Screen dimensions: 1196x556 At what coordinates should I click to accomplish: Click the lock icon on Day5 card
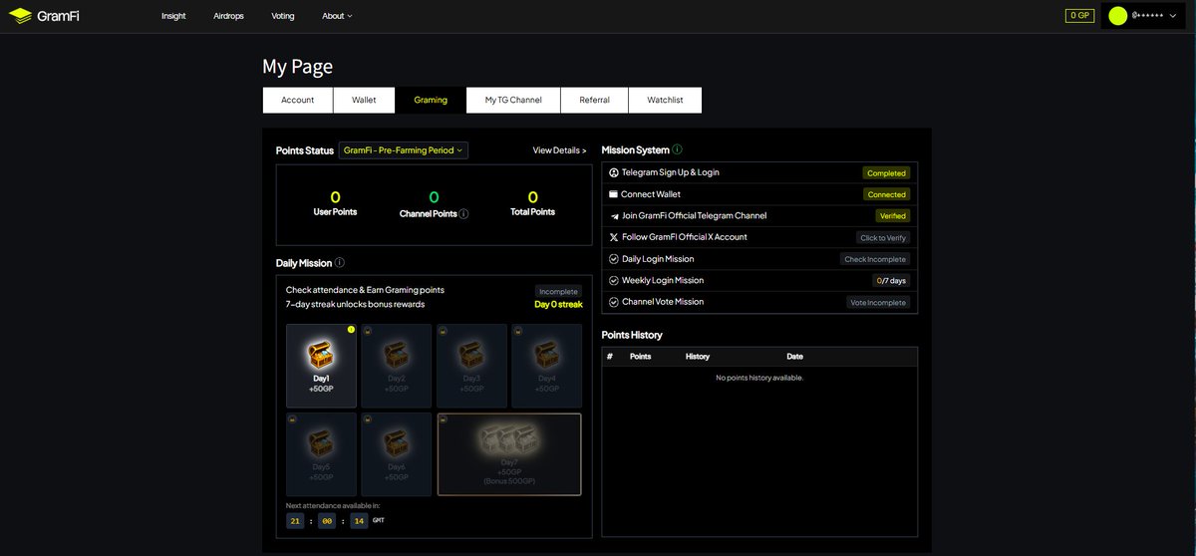[x=292, y=419]
